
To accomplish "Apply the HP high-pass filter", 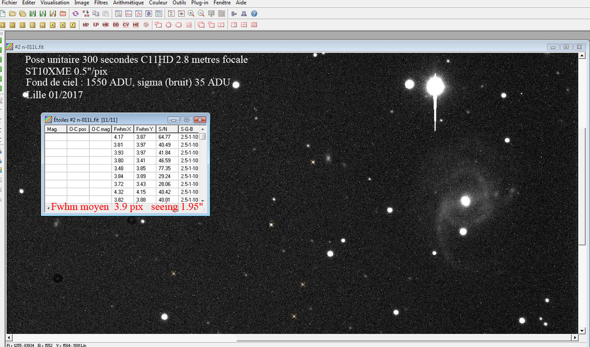I will [x=86, y=25].
